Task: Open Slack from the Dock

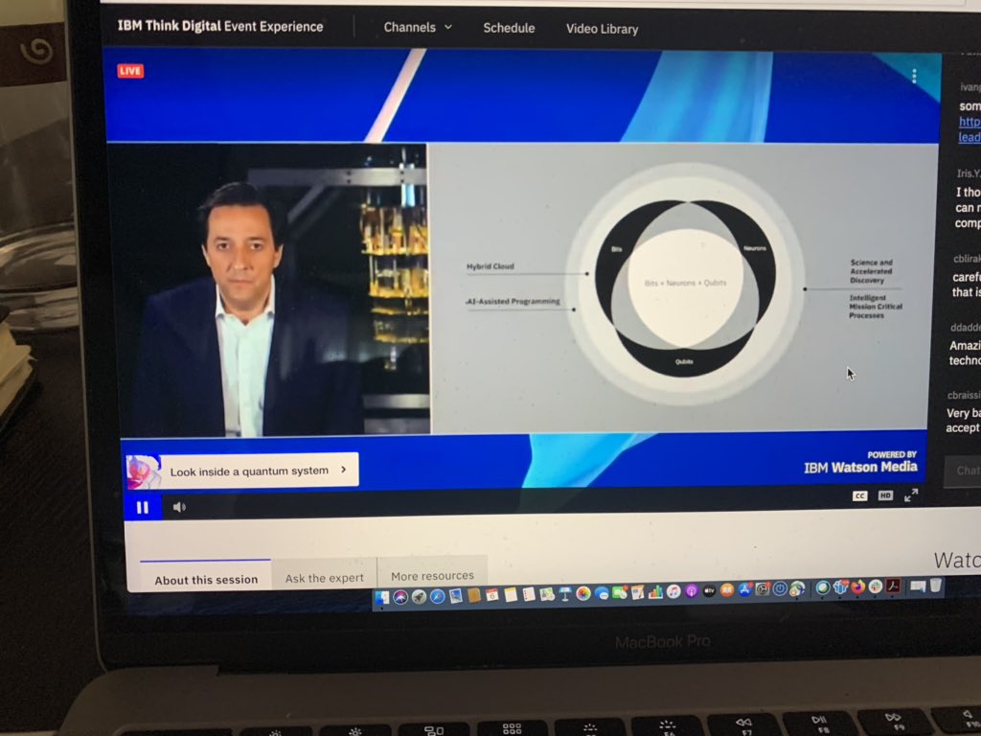Action: point(876,586)
